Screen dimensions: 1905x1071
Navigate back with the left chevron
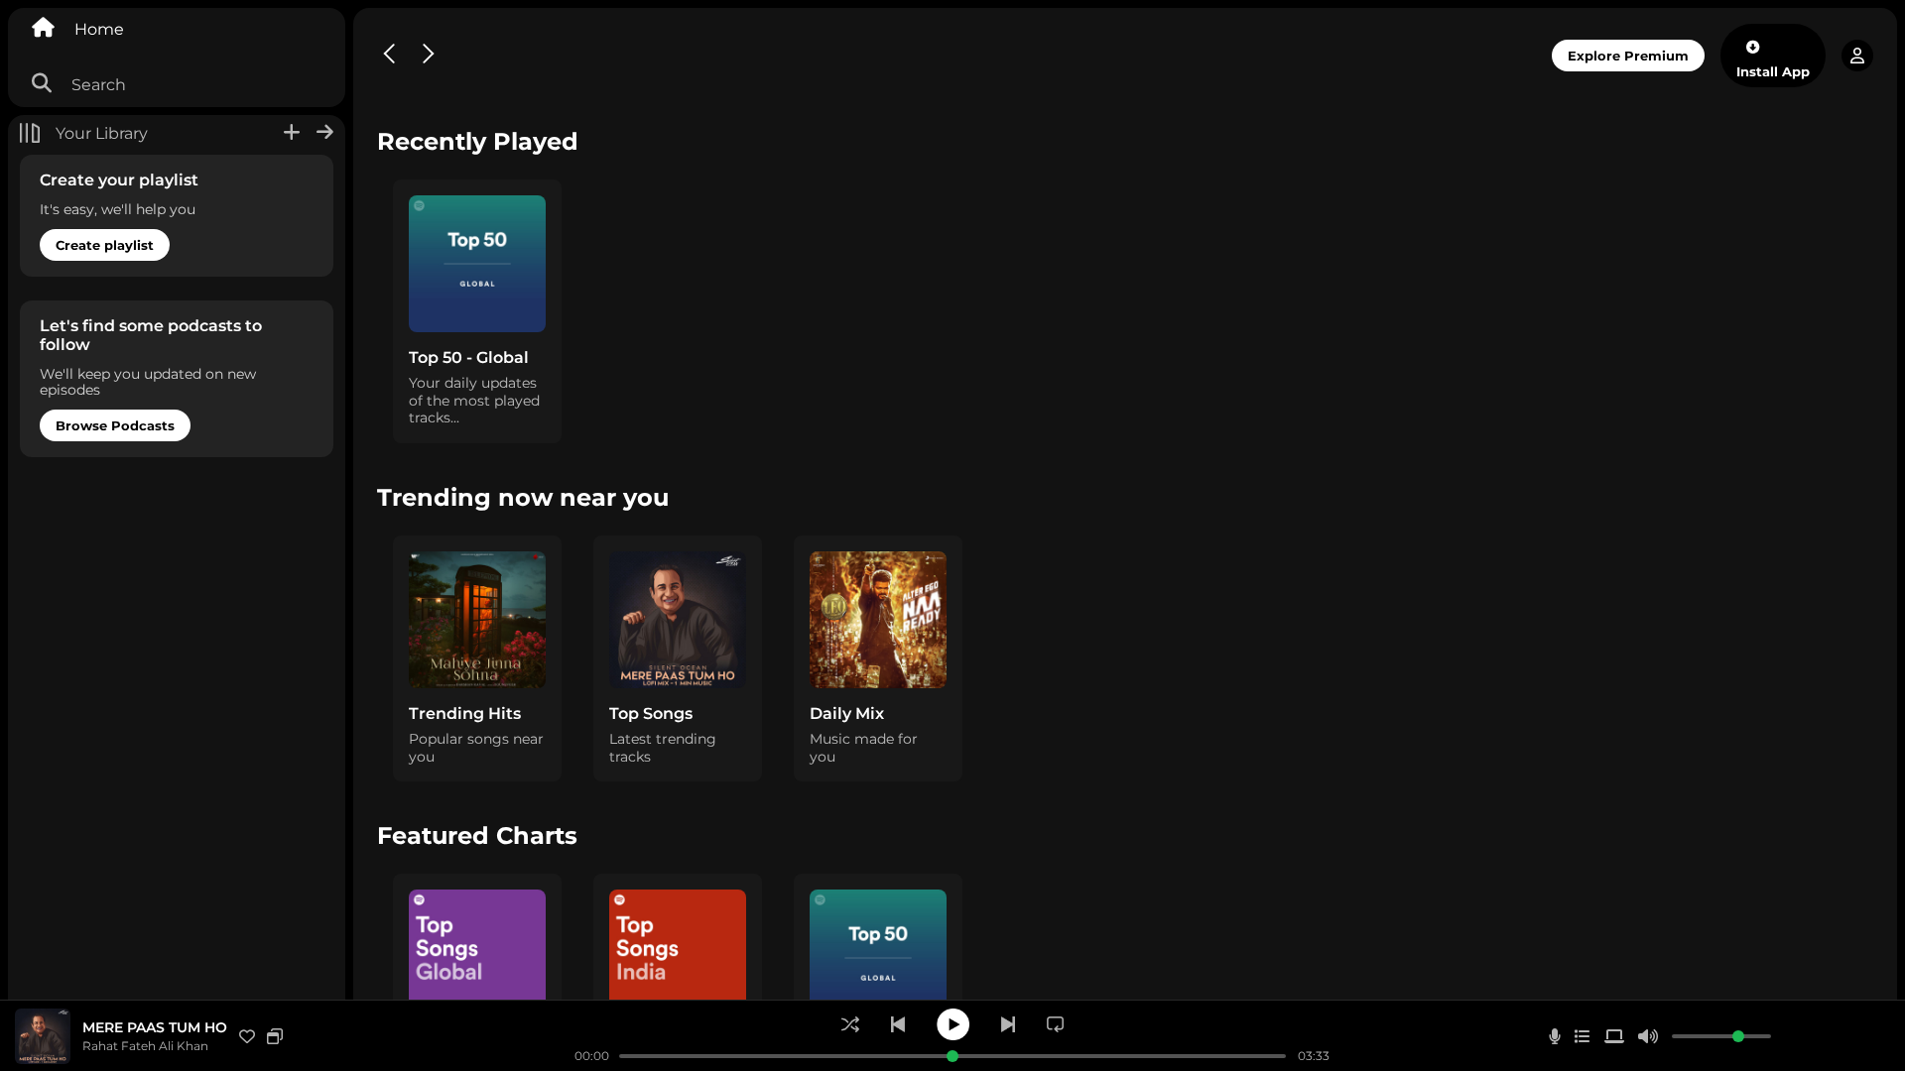tap(389, 54)
